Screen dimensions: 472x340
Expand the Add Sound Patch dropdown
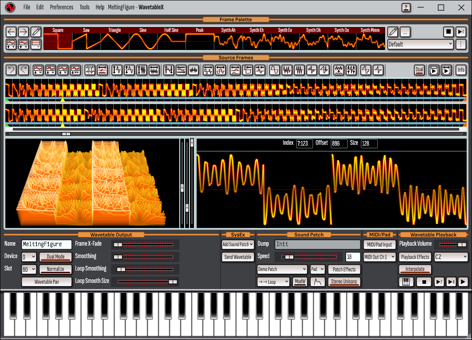[x=238, y=244]
